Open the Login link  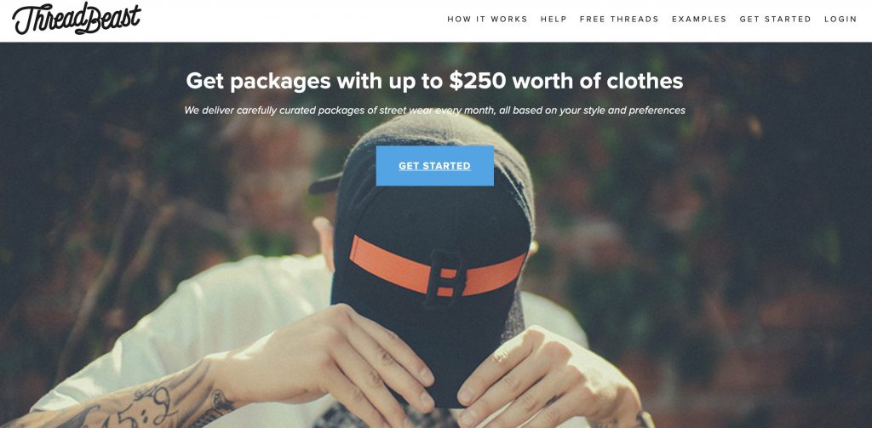click(x=840, y=19)
